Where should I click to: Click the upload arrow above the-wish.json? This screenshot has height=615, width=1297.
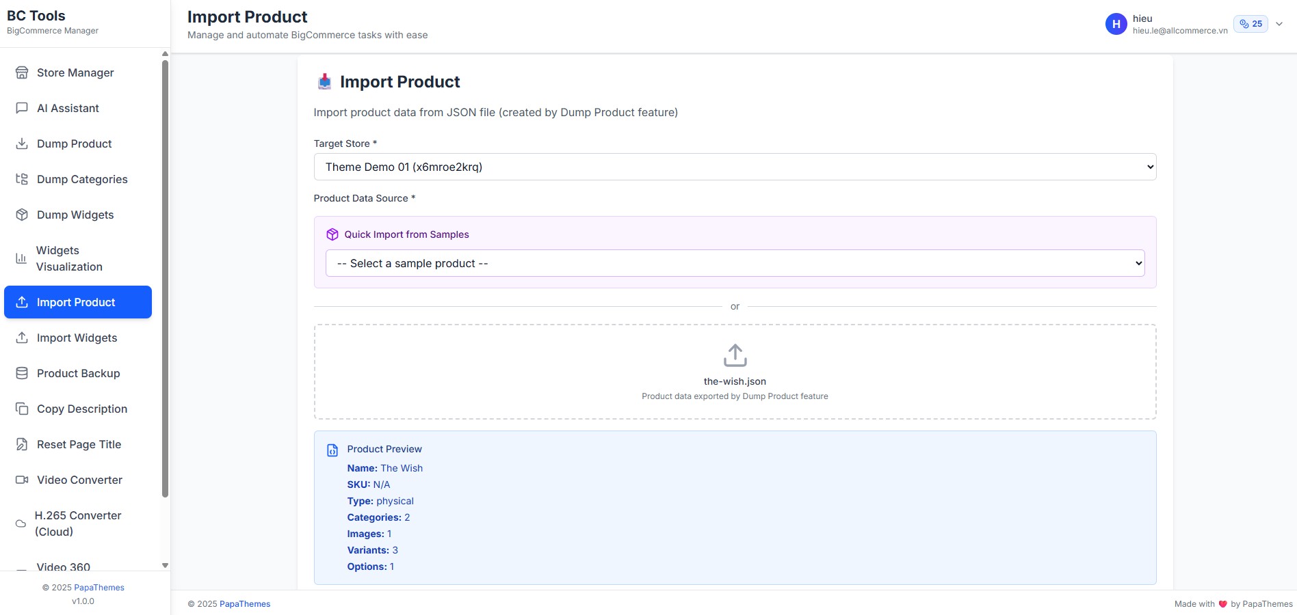click(734, 355)
